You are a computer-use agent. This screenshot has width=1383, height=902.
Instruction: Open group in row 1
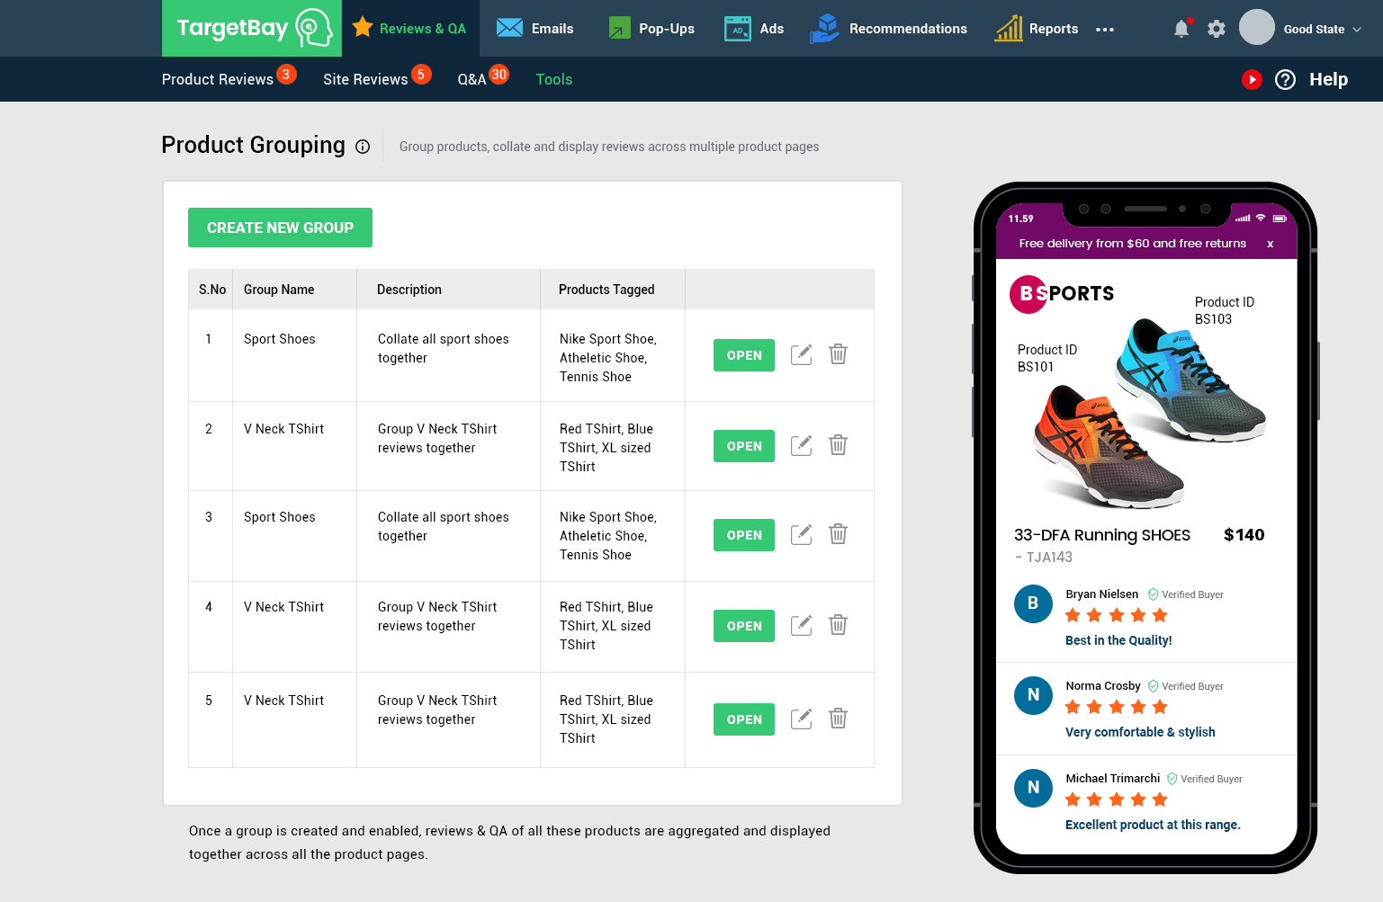coord(744,355)
